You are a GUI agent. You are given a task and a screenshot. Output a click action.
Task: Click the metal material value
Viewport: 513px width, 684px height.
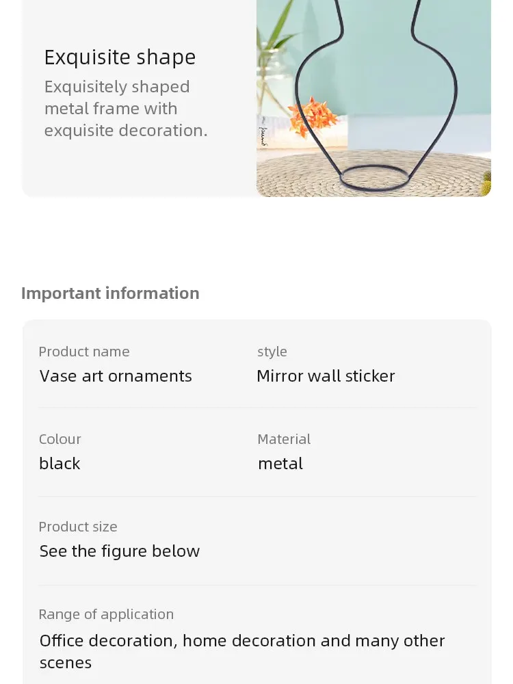pyautogui.click(x=280, y=463)
